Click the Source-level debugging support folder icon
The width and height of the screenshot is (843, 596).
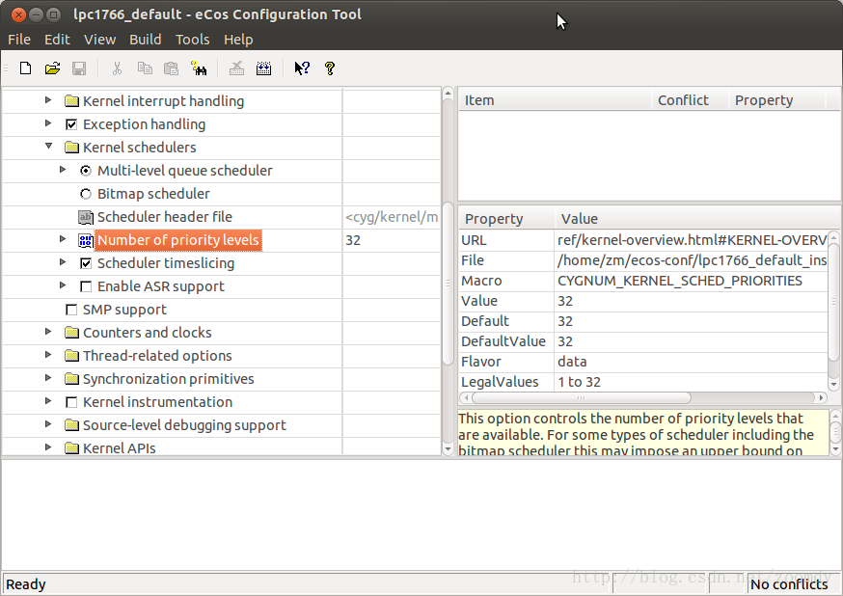(x=71, y=425)
